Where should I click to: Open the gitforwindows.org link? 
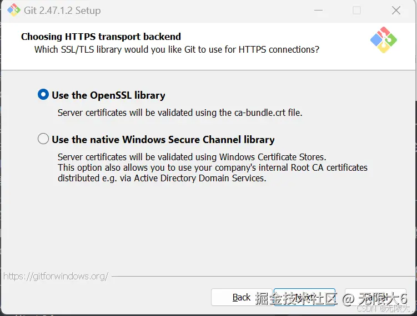pos(56,276)
